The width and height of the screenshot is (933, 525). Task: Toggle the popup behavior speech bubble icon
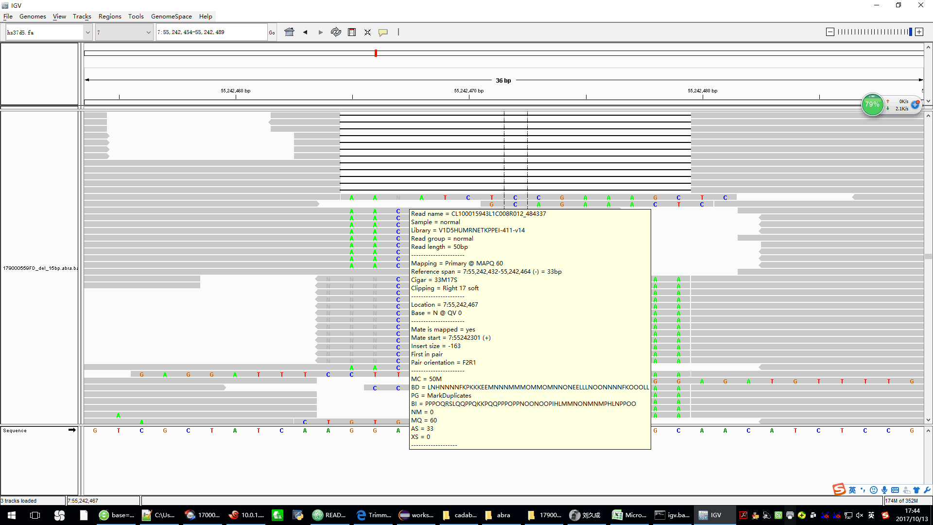coord(383,32)
